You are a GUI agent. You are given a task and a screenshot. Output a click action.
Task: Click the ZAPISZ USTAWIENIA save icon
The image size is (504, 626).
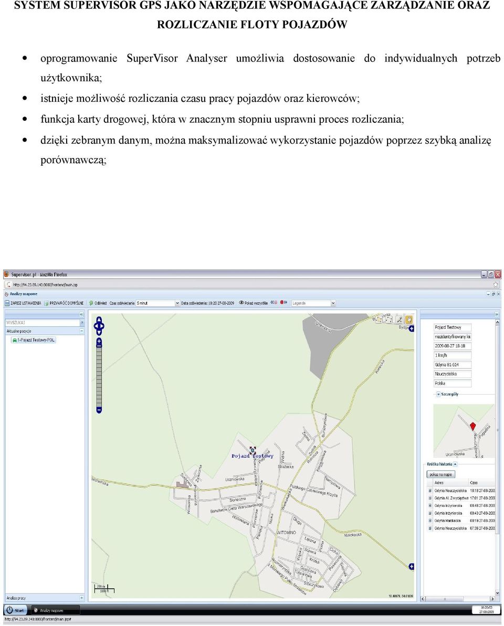(x=7, y=303)
